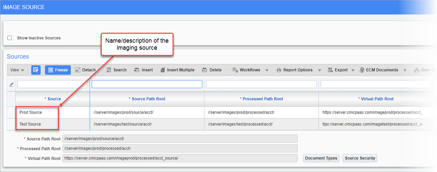Enable the Show Inactive Sources checkbox
The image size is (437, 172).
click(x=10, y=38)
